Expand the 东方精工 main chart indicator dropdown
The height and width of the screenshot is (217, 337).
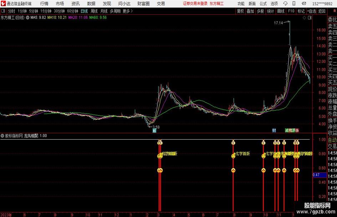[27, 17]
